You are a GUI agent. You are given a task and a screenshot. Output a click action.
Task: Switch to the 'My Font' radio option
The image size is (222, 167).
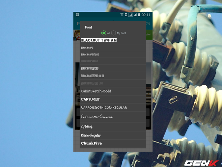click(x=113, y=33)
